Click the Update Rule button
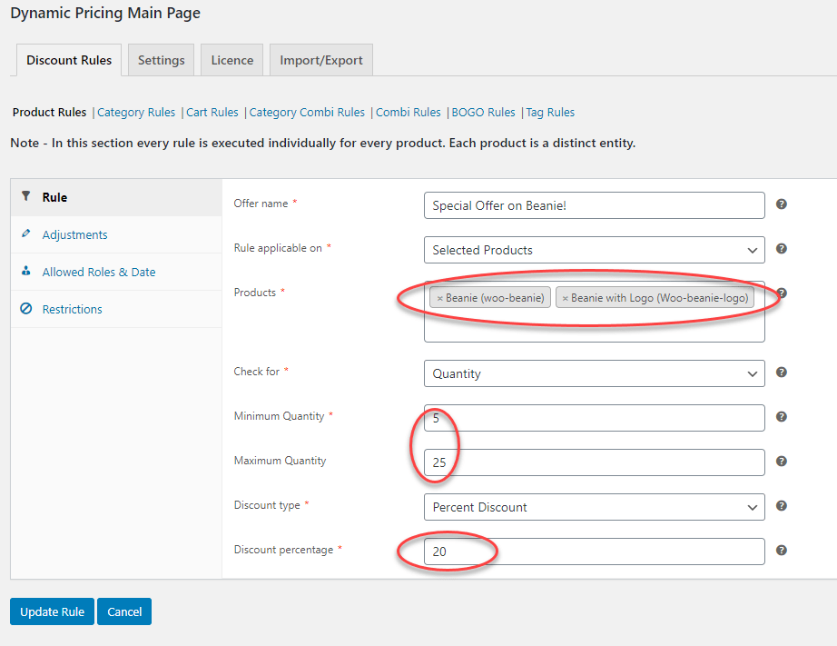Screen dimensions: 837x646 pos(52,611)
